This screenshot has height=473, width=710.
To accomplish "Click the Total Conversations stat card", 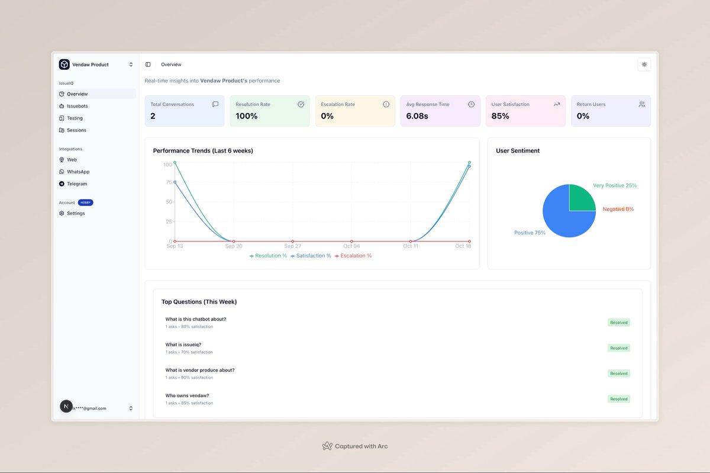I will (184, 111).
